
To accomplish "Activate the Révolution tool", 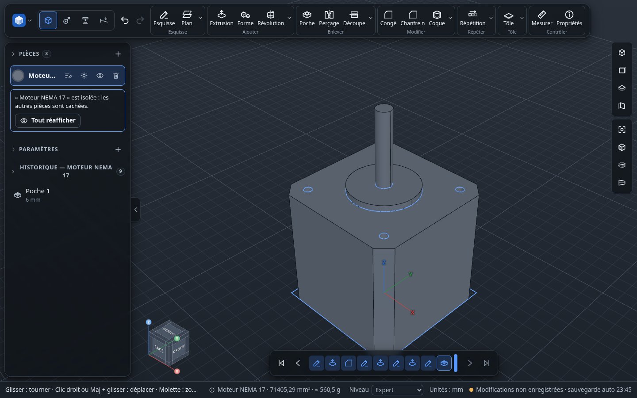I will (271, 18).
